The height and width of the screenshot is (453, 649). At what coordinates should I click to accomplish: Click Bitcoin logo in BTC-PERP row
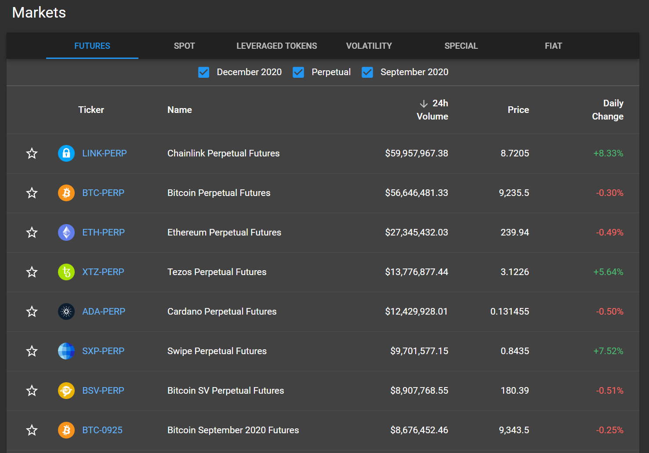(66, 193)
